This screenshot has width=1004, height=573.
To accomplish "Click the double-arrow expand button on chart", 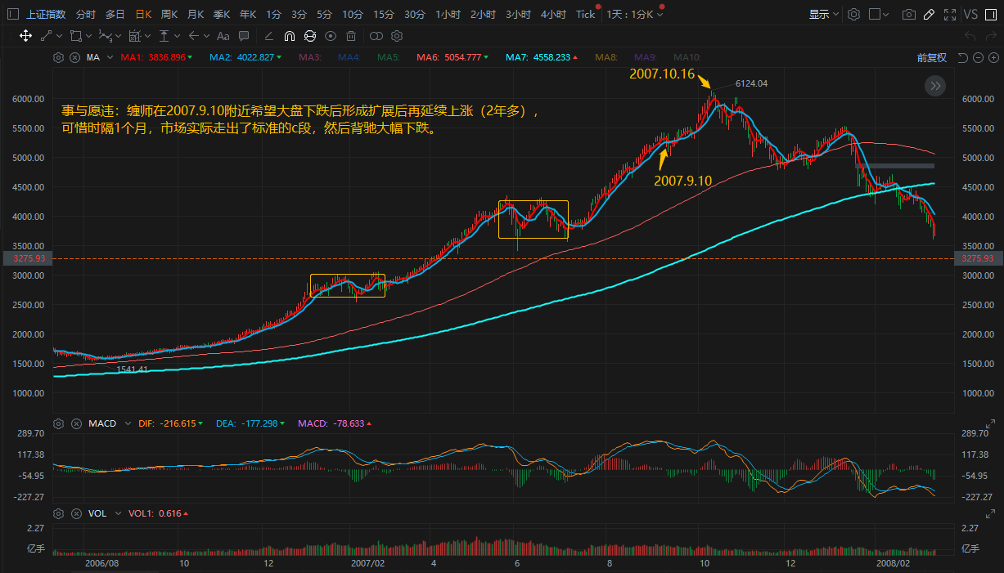I will tap(935, 86).
